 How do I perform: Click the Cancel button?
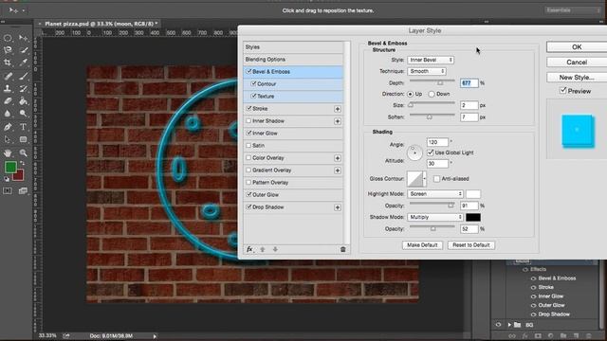point(577,63)
